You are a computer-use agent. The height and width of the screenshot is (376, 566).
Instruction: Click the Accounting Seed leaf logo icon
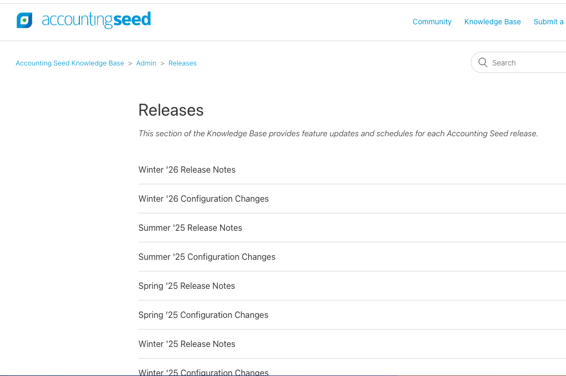[24, 20]
